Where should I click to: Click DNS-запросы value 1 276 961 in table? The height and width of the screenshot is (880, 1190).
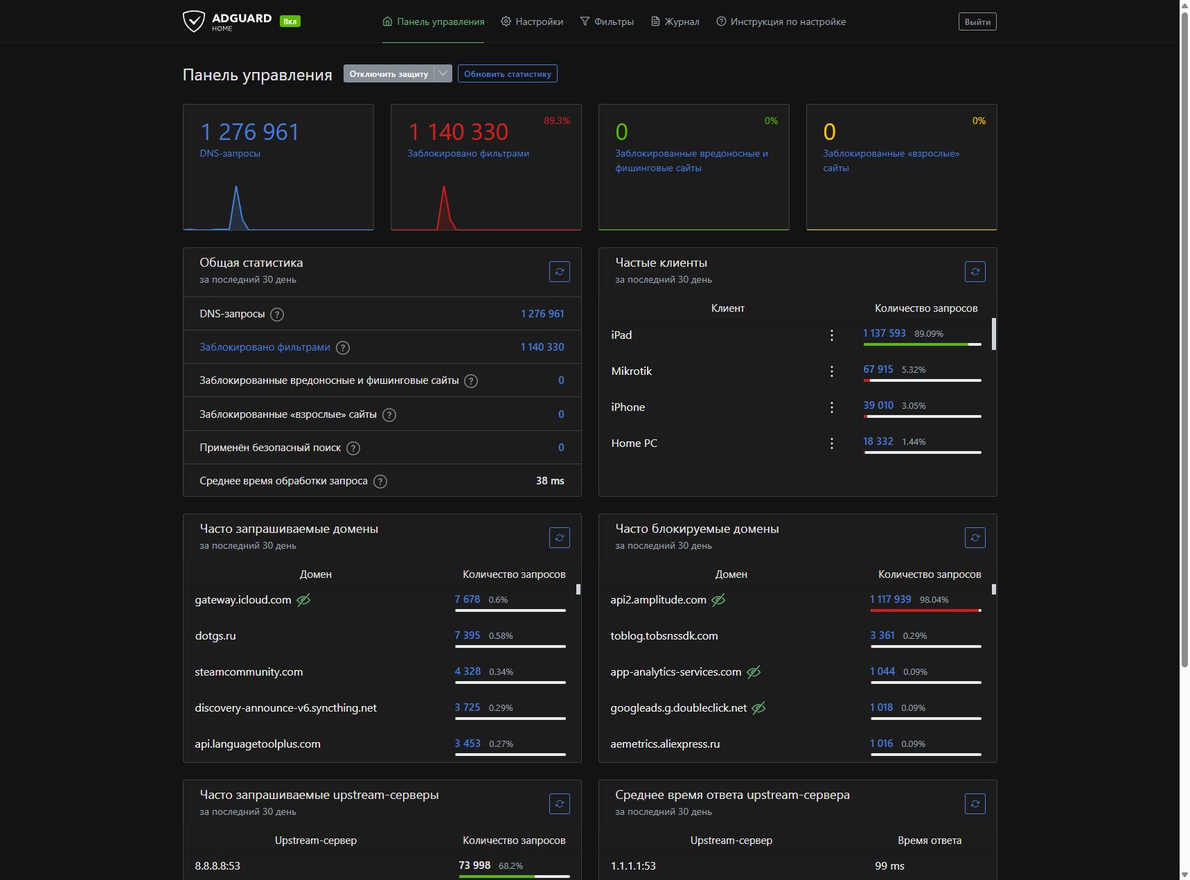pos(542,314)
